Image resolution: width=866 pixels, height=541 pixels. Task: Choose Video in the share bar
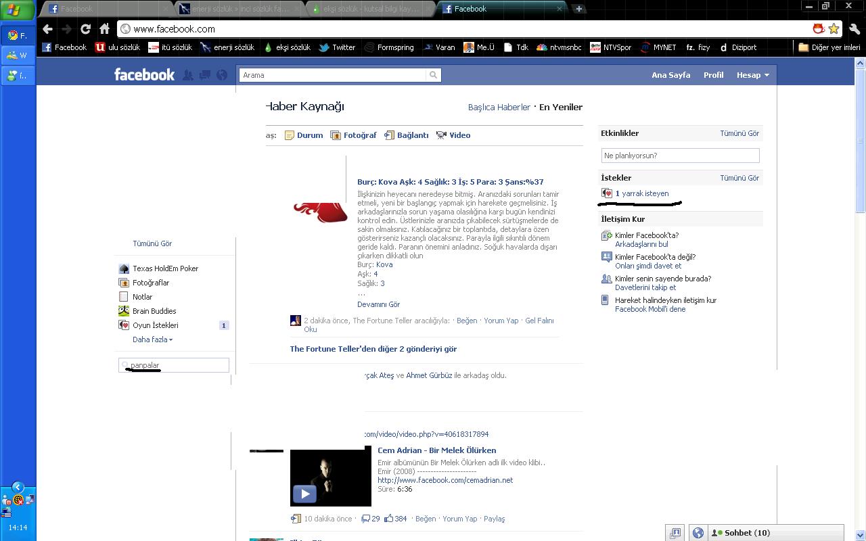tap(453, 135)
